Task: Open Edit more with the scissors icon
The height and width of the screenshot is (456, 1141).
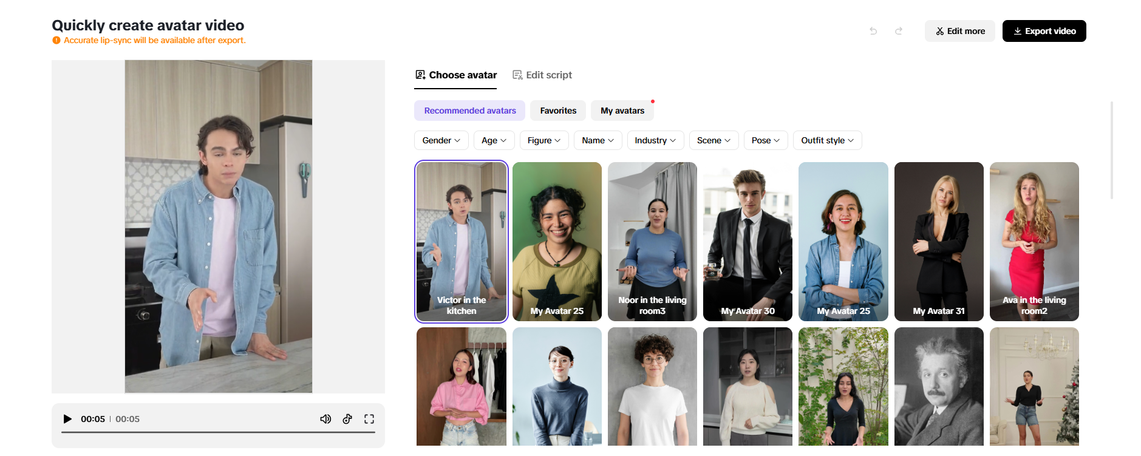Action: click(x=959, y=31)
